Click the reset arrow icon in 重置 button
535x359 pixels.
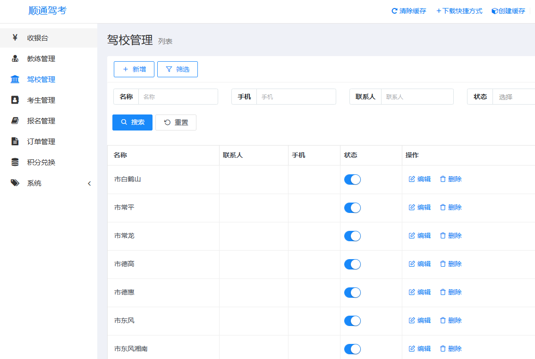[167, 122]
